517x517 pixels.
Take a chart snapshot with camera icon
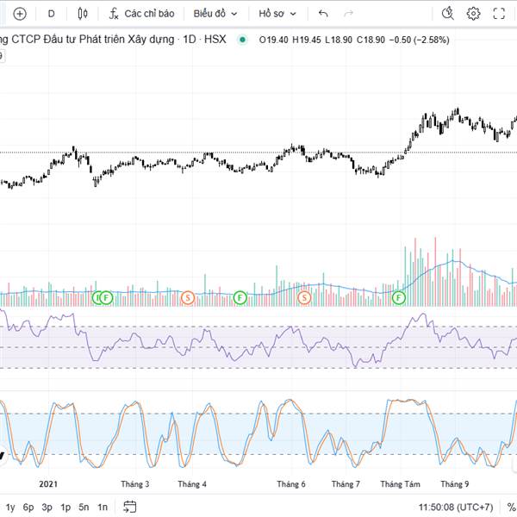point(515,14)
